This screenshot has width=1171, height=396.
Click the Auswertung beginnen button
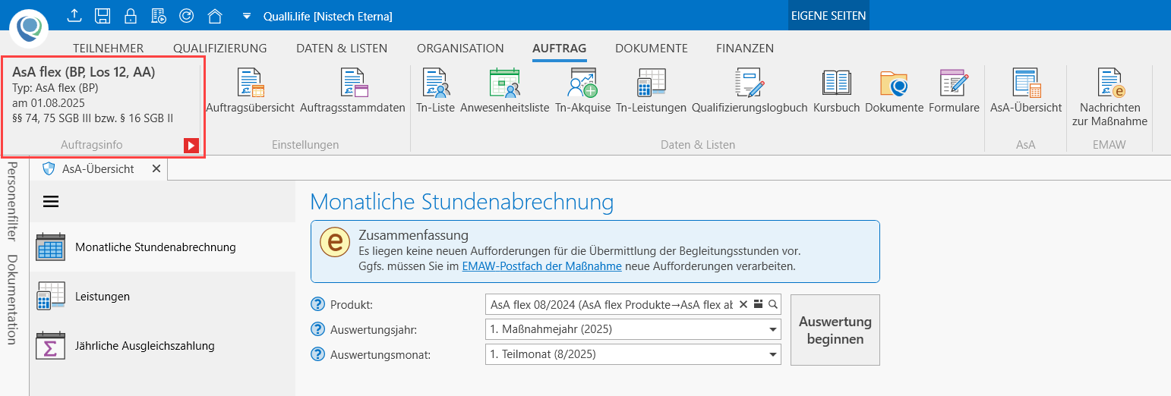pyautogui.click(x=835, y=330)
